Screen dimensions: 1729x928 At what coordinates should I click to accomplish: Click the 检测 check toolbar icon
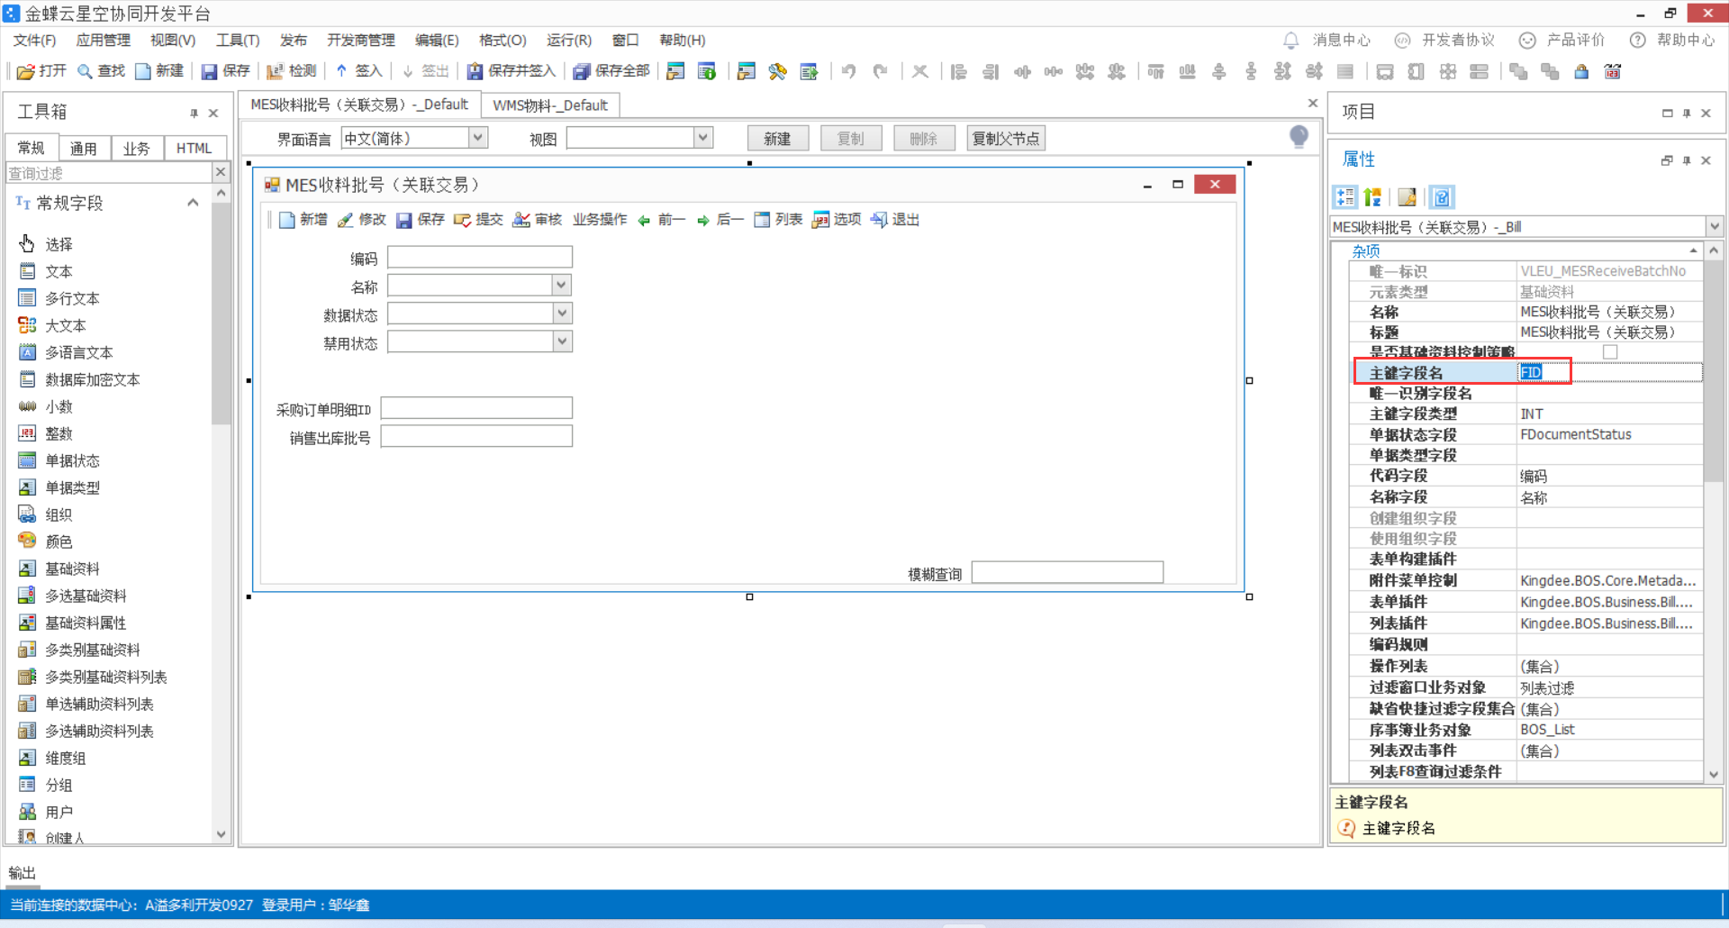coord(292,71)
